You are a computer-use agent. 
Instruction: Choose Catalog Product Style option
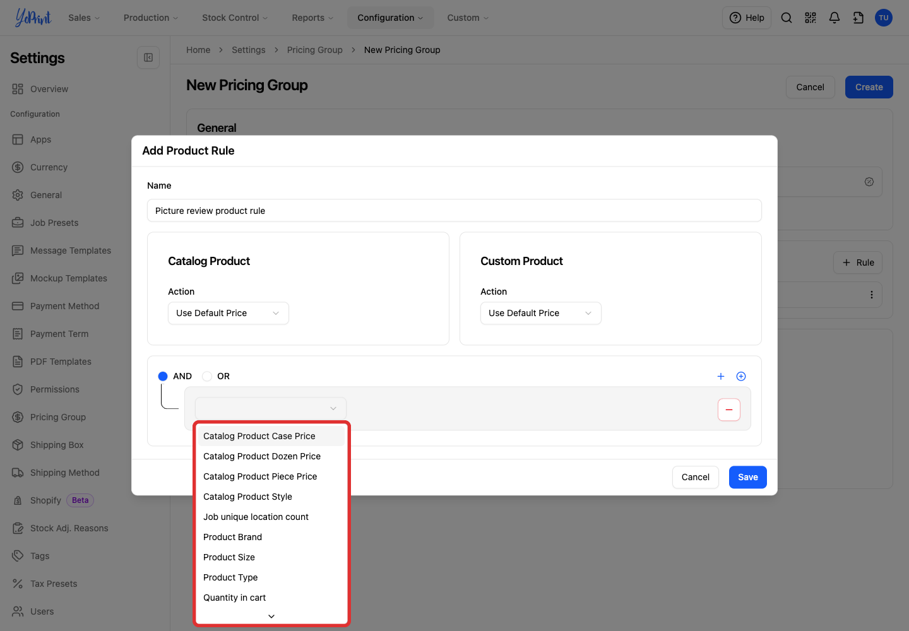pyautogui.click(x=271, y=497)
